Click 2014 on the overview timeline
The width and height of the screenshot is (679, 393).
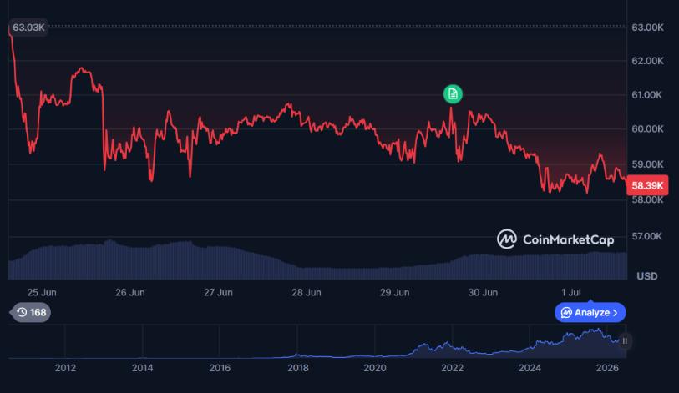[x=143, y=368]
